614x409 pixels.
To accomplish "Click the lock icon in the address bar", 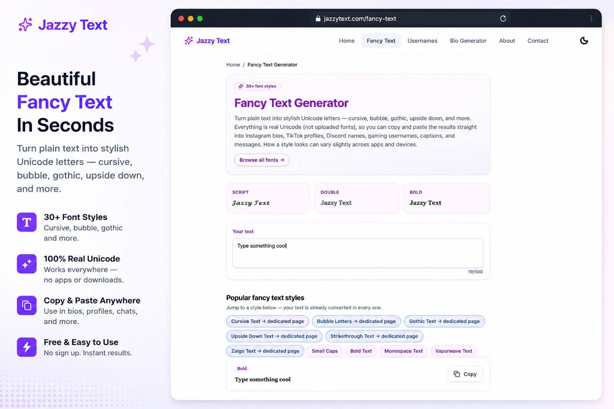I will point(318,18).
